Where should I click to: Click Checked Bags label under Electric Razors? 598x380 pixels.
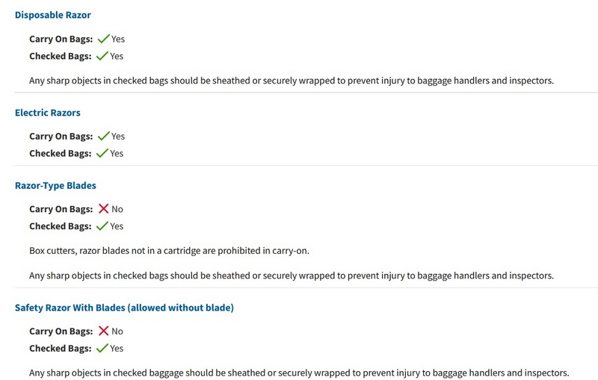[x=61, y=154]
